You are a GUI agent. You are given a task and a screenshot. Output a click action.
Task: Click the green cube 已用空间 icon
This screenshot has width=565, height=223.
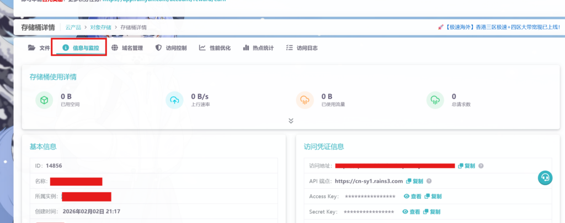43,100
